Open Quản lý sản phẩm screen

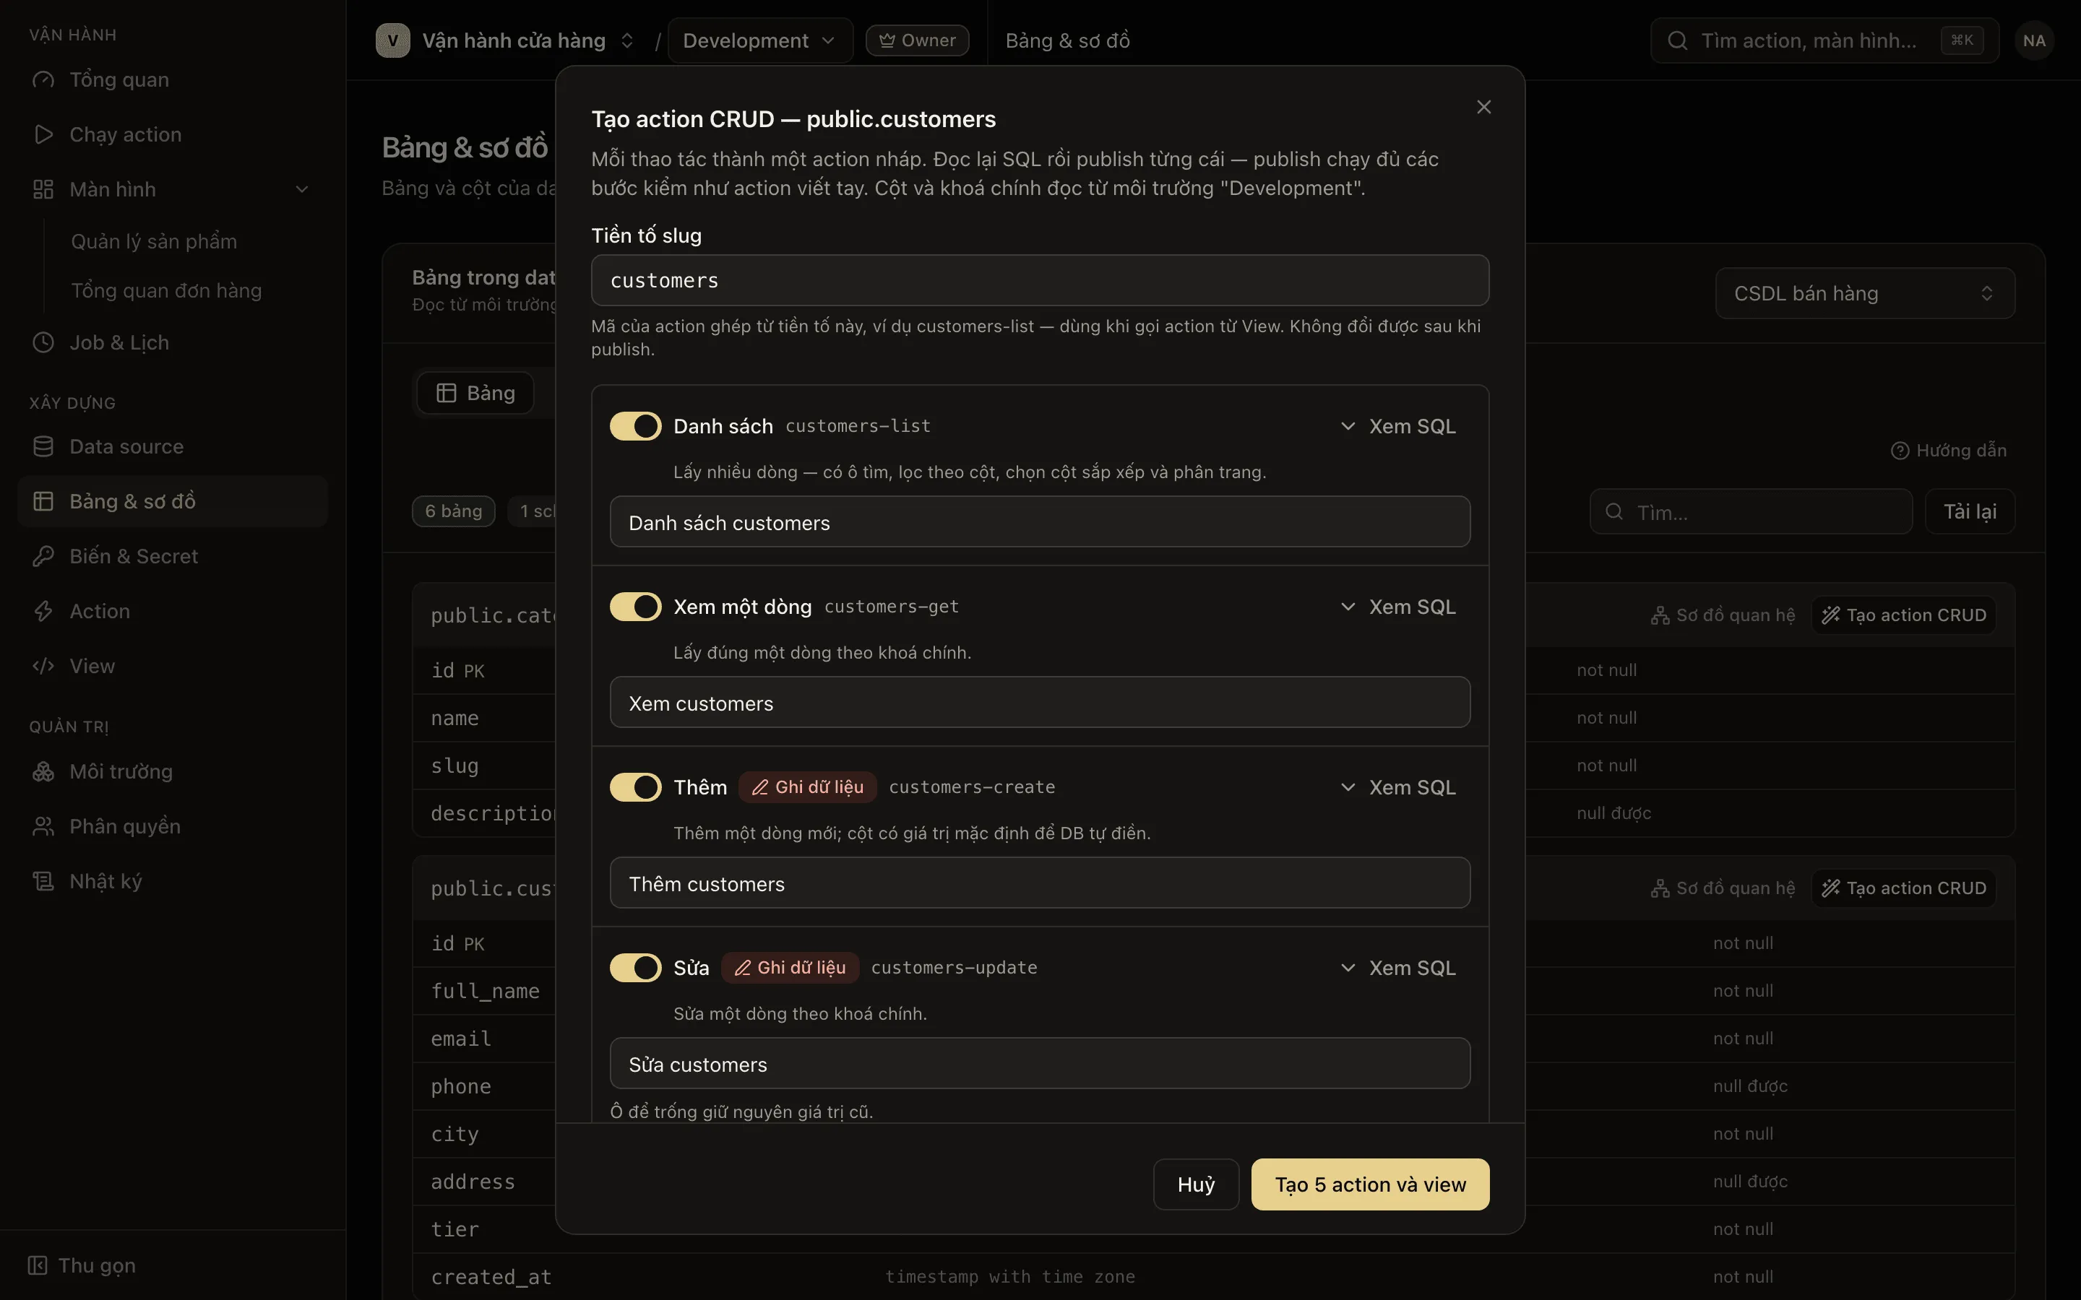coord(154,242)
